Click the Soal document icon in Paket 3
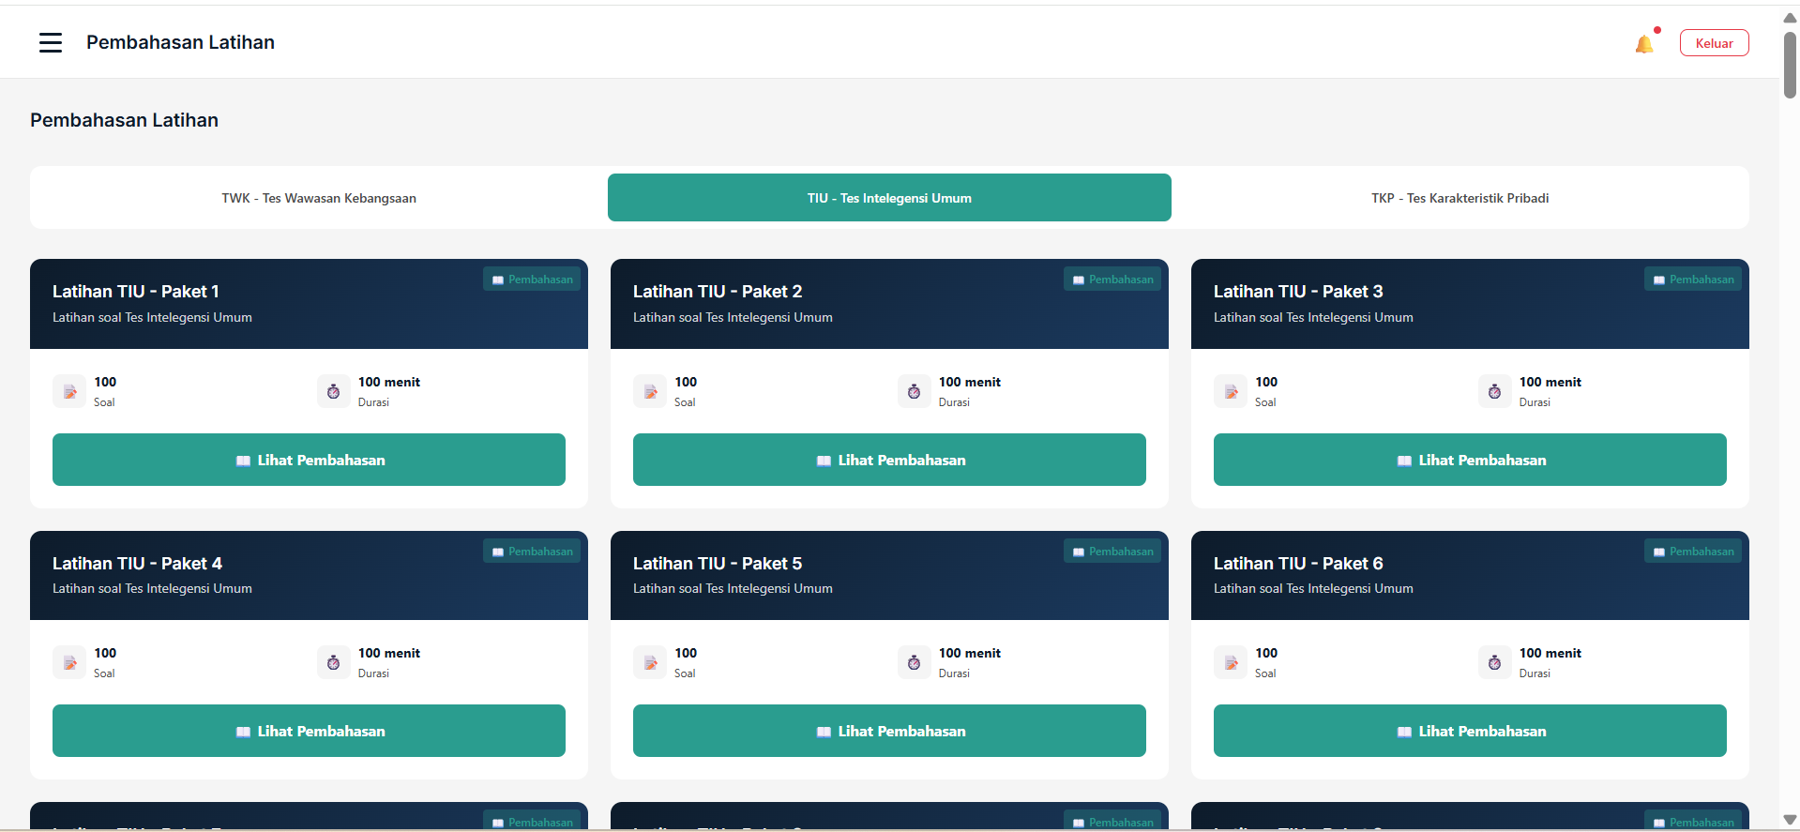Viewport: 1800px width, 832px height. click(1231, 392)
